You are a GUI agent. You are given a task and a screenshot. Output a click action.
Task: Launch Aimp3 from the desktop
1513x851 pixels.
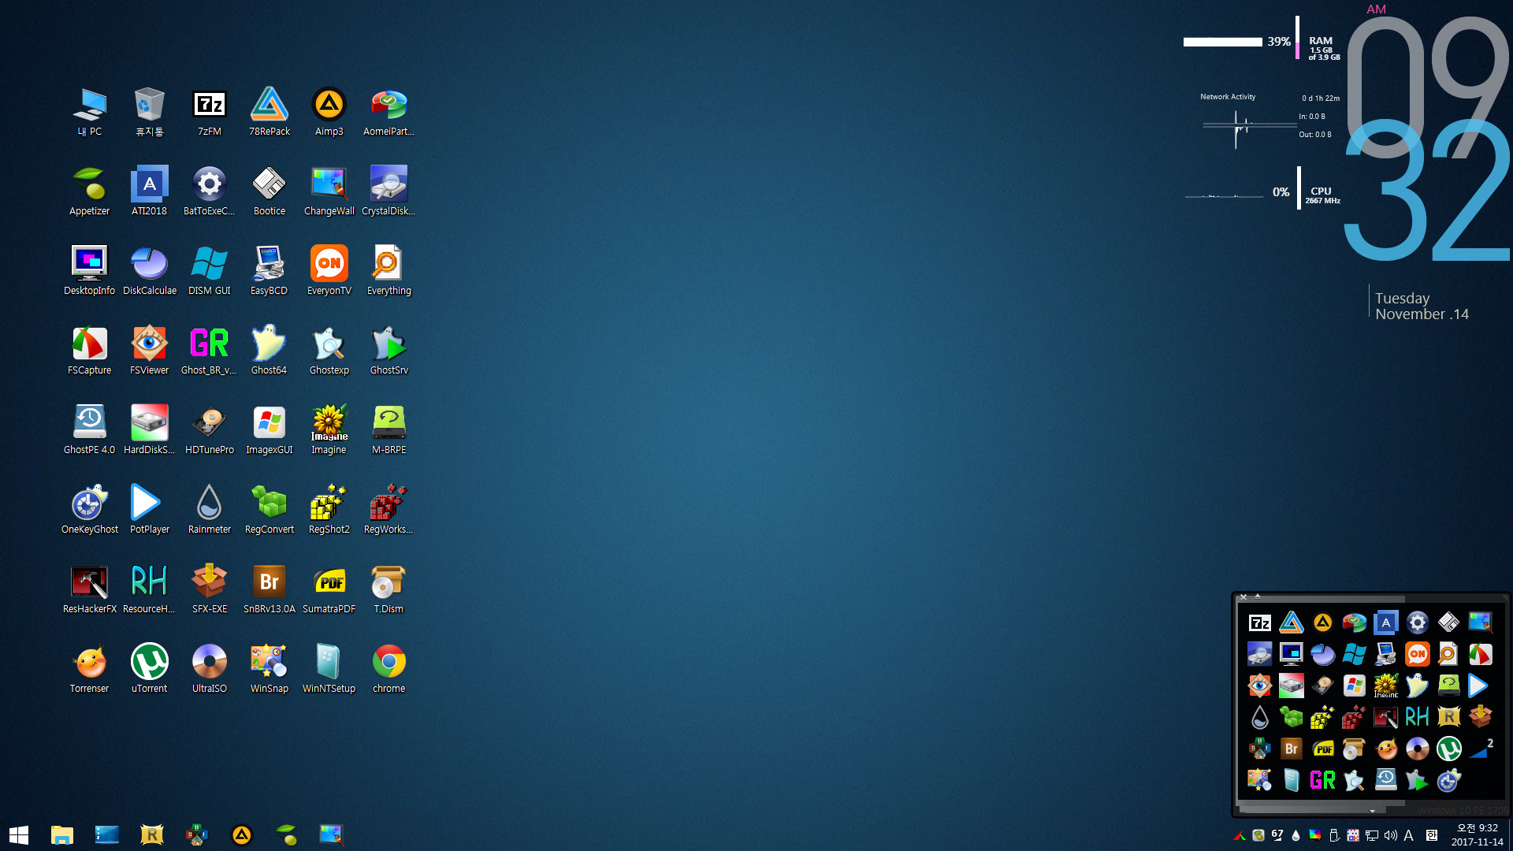329,112
